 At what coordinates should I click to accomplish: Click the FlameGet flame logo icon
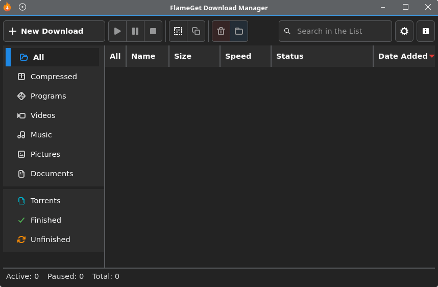(7, 7)
